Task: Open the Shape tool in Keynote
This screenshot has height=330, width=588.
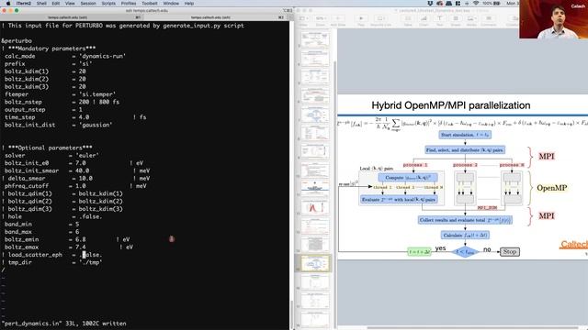Action: tap(456, 19)
